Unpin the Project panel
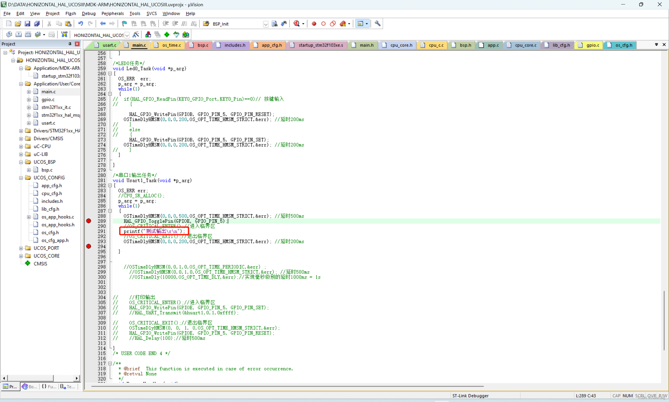 pyautogui.click(x=70, y=44)
